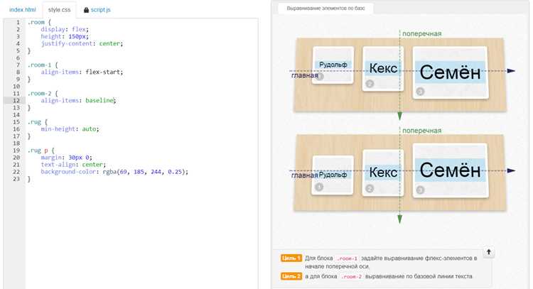Click the rgba color value on line 22

coord(144,172)
